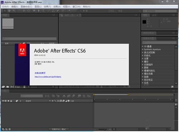Expand the Synthetic Aperture effects category
The image size is (179, 132).
click(x=143, y=49)
